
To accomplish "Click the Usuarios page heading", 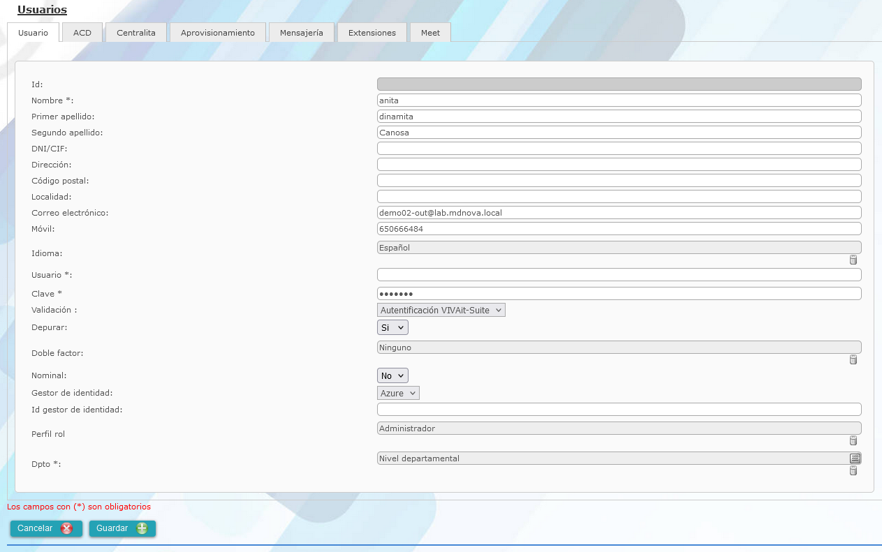I will [x=42, y=10].
